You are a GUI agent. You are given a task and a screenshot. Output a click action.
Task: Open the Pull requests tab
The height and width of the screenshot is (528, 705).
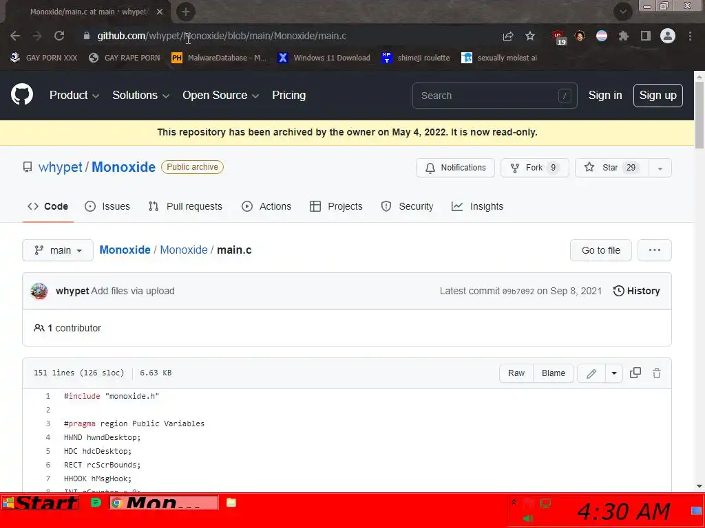click(185, 206)
